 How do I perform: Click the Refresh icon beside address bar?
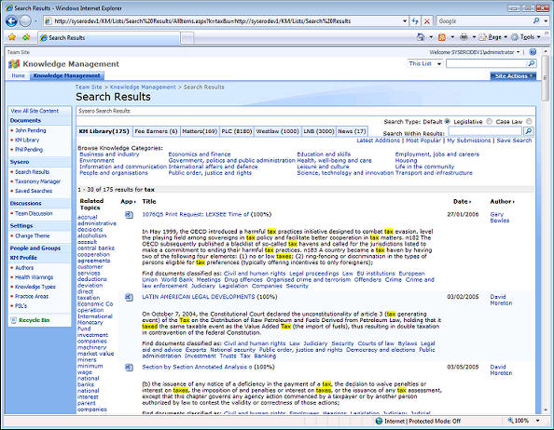tap(415, 21)
